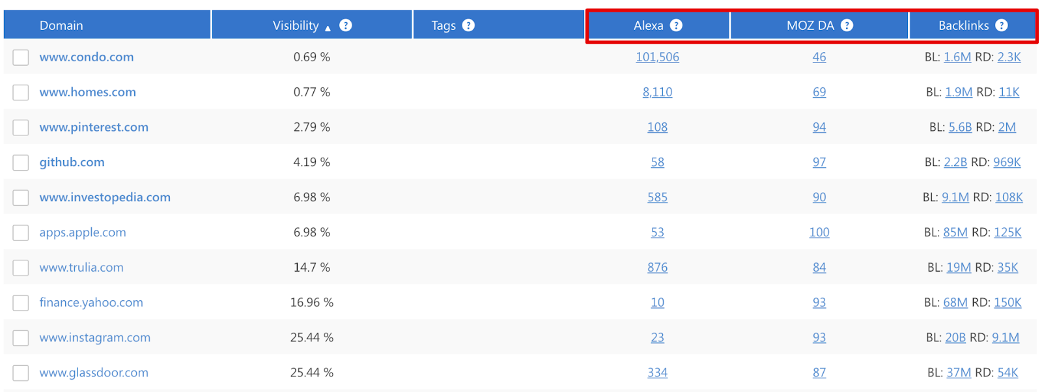Open the github.com domain link
This screenshot has width=1042, height=392.
tap(72, 162)
